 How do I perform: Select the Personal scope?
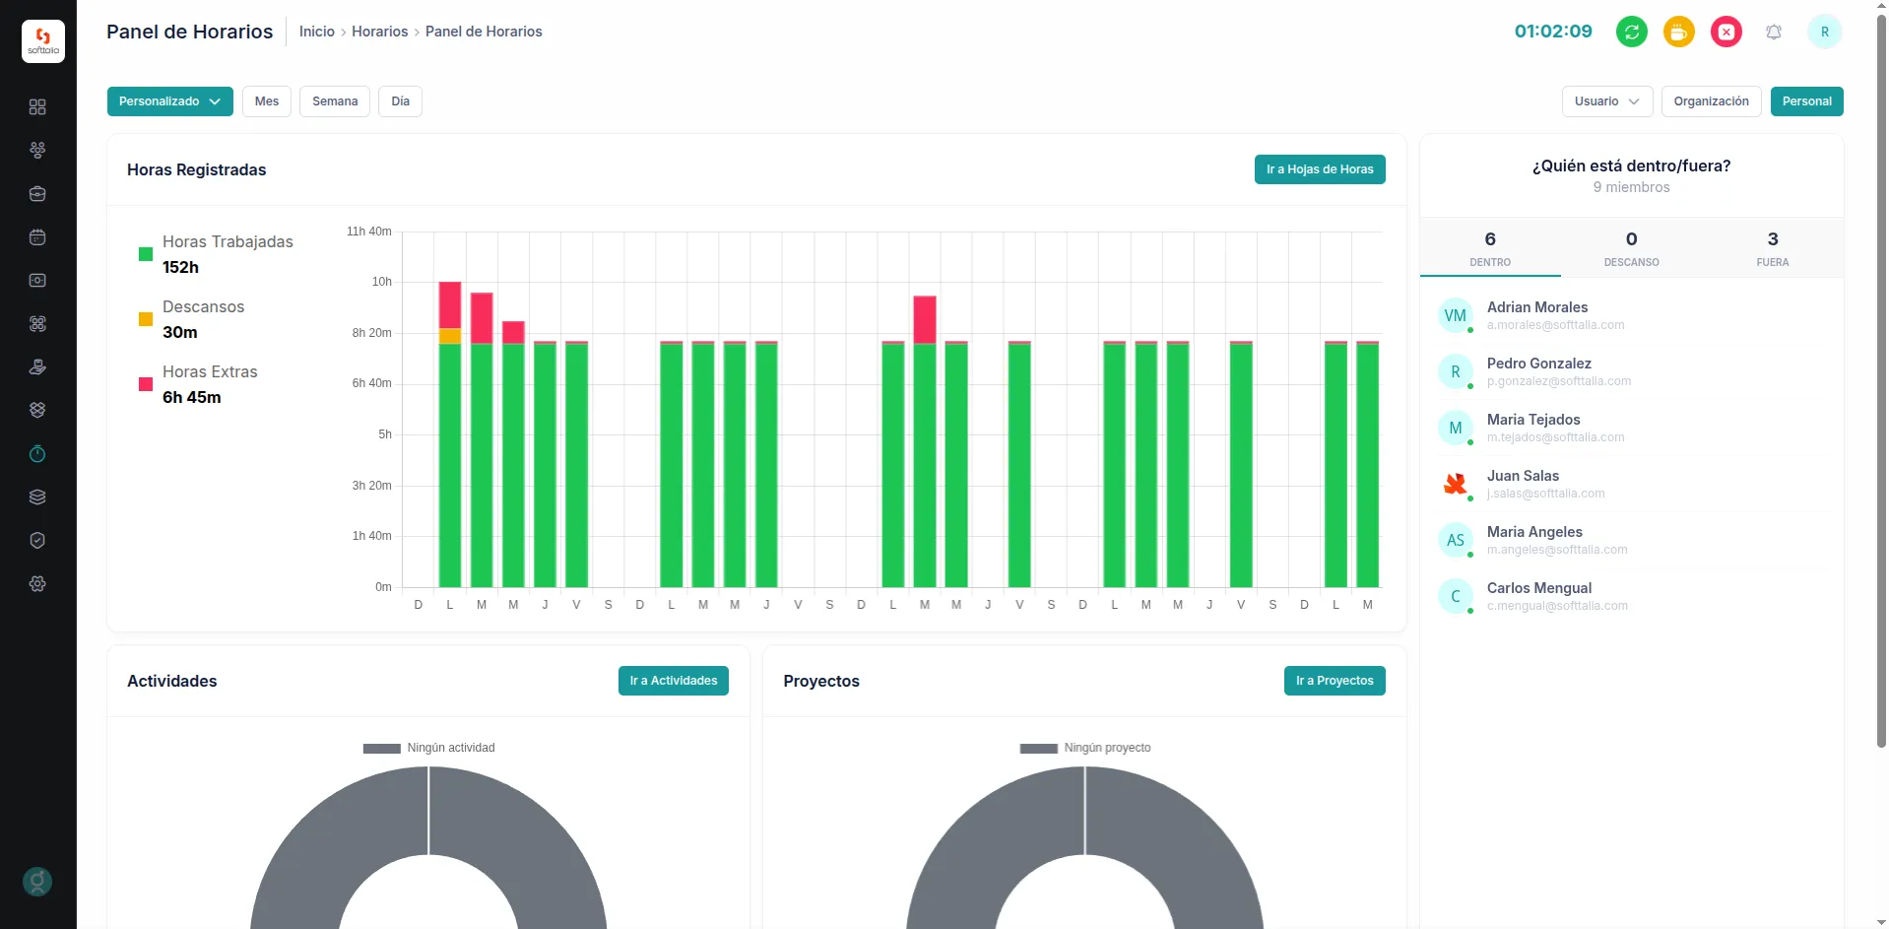click(1806, 101)
